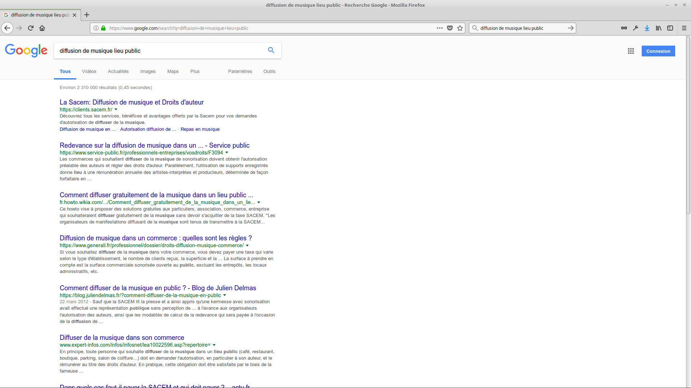Click the page vertical scrollbar thumb
Screen dimensions: 691x388
point(688,126)
